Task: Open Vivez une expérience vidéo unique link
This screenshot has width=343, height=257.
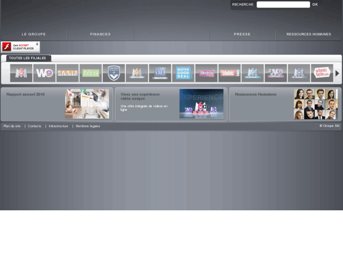Action: (x=140, y=97)
